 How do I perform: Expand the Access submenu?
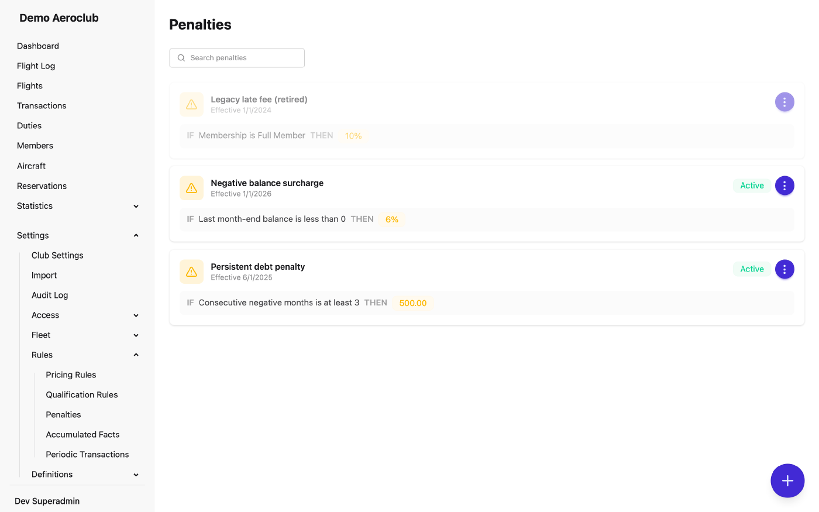[x=136, y=315]
